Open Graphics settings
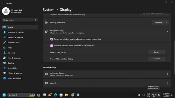 [x=107, y=83]
